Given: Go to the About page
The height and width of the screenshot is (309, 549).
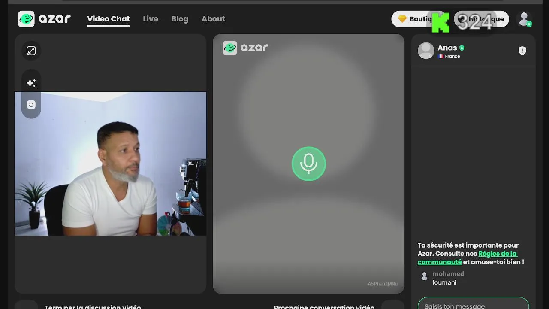Looking at the screenshot, I should [x=213, y=19].
